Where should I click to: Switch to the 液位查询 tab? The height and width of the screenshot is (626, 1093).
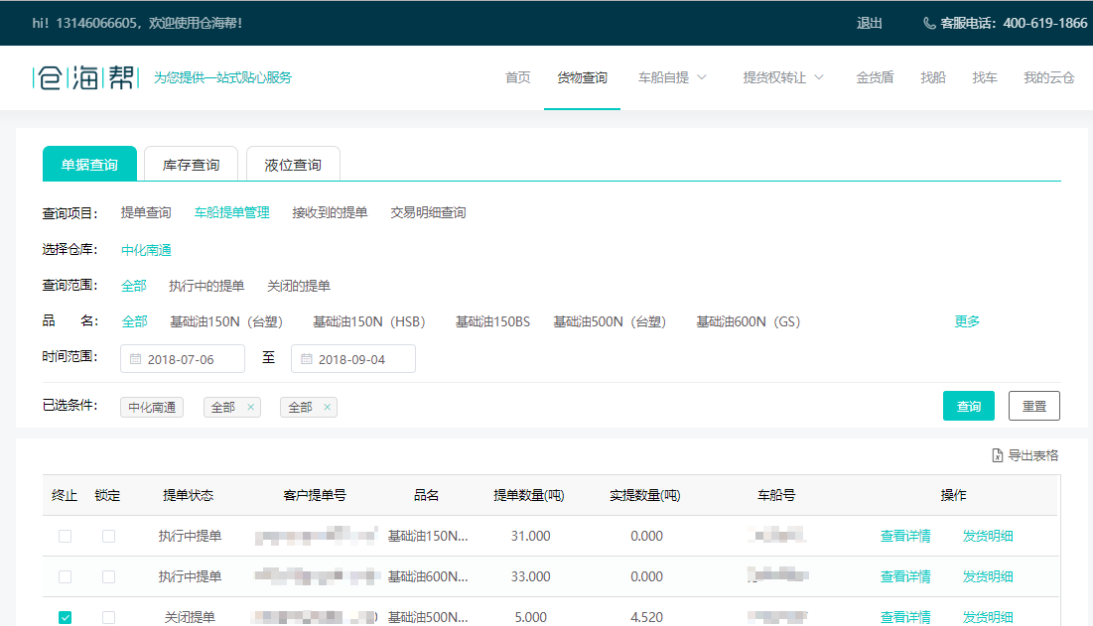(293, 165)
